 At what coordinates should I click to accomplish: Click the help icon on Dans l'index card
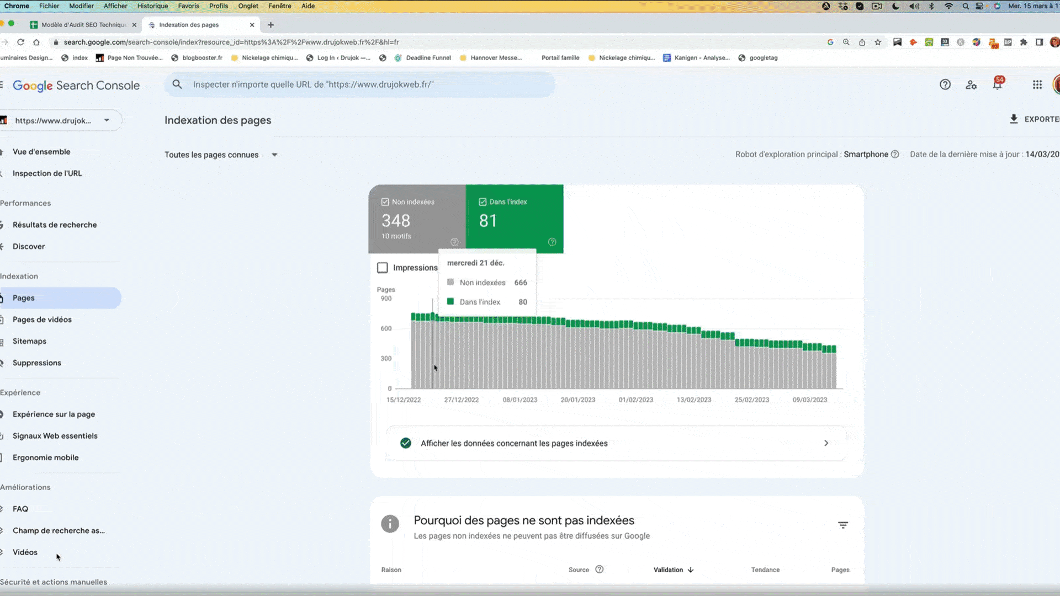click(552, 242)
